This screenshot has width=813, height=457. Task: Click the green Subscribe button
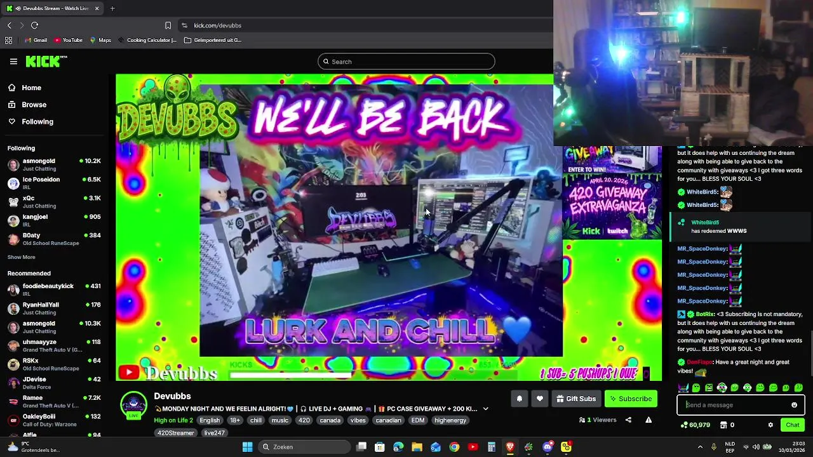click(x=631, y=399)
